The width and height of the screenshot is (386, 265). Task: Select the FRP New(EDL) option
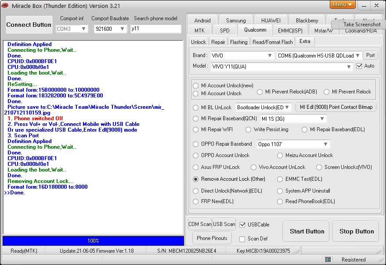[x=196, y=201]
